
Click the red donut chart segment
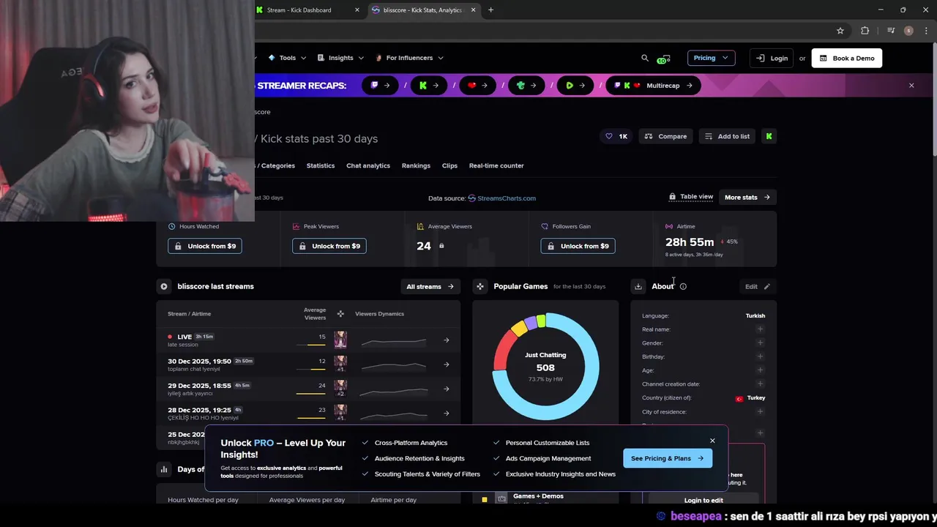(502, 350)
